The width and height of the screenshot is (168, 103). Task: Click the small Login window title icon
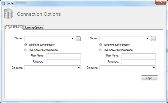click(4, 3)
